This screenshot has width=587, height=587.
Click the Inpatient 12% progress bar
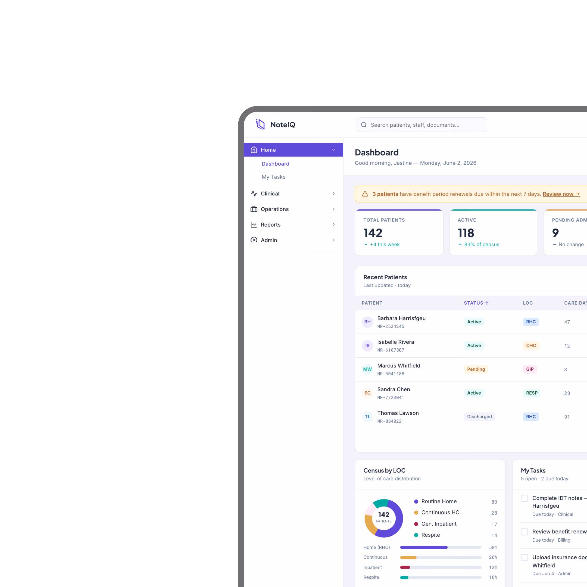point(441,567)
